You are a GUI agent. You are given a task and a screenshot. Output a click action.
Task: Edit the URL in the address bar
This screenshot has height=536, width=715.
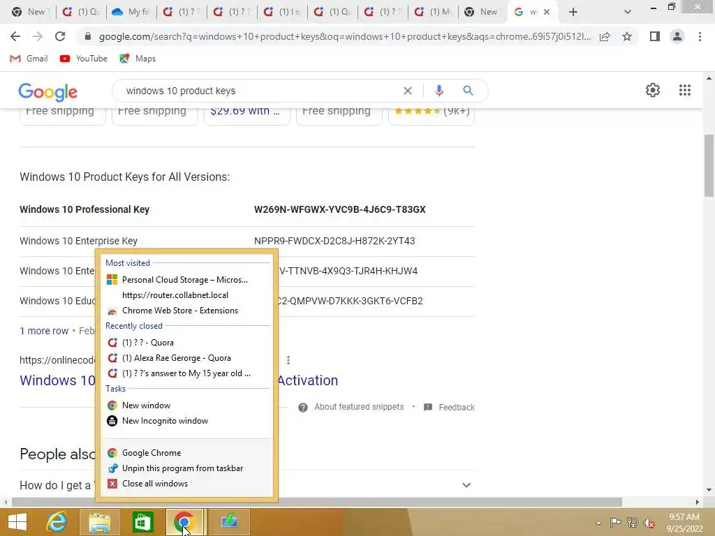344,36
